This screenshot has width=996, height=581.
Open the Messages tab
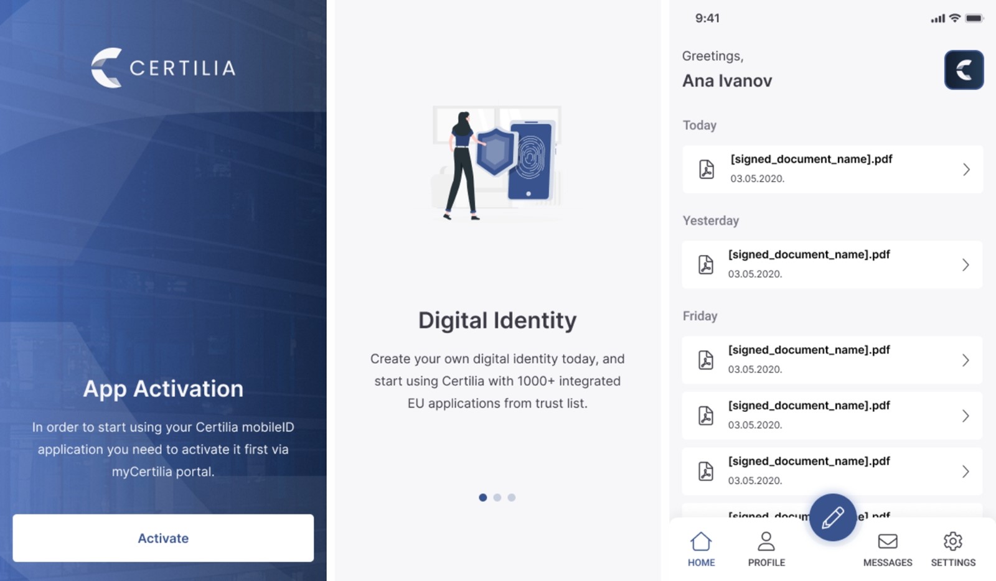coord(888,549)
